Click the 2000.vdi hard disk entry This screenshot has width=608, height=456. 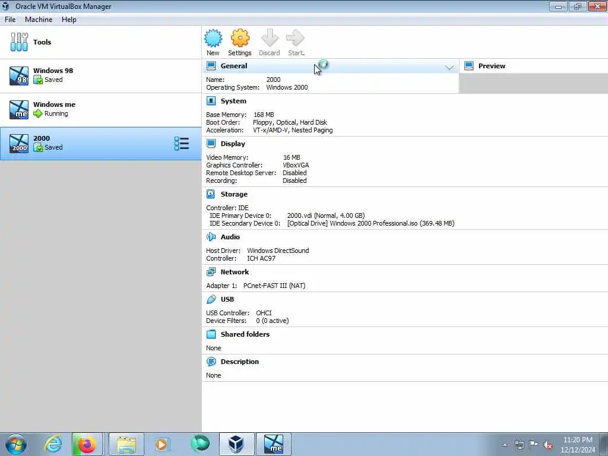[x=326, y=215]
